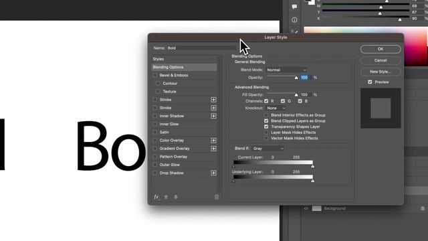
Task: Select Blending Options in the list
Action: [184, 67]
